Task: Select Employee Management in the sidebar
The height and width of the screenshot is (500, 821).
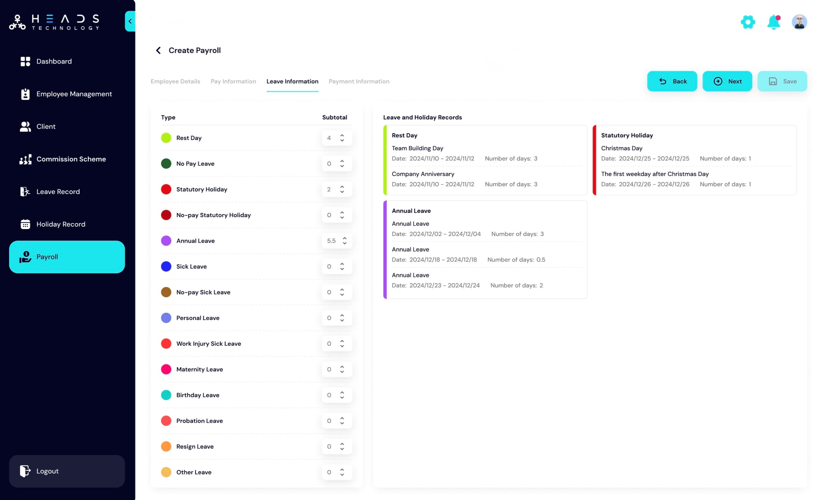Action: click(74, 94)
